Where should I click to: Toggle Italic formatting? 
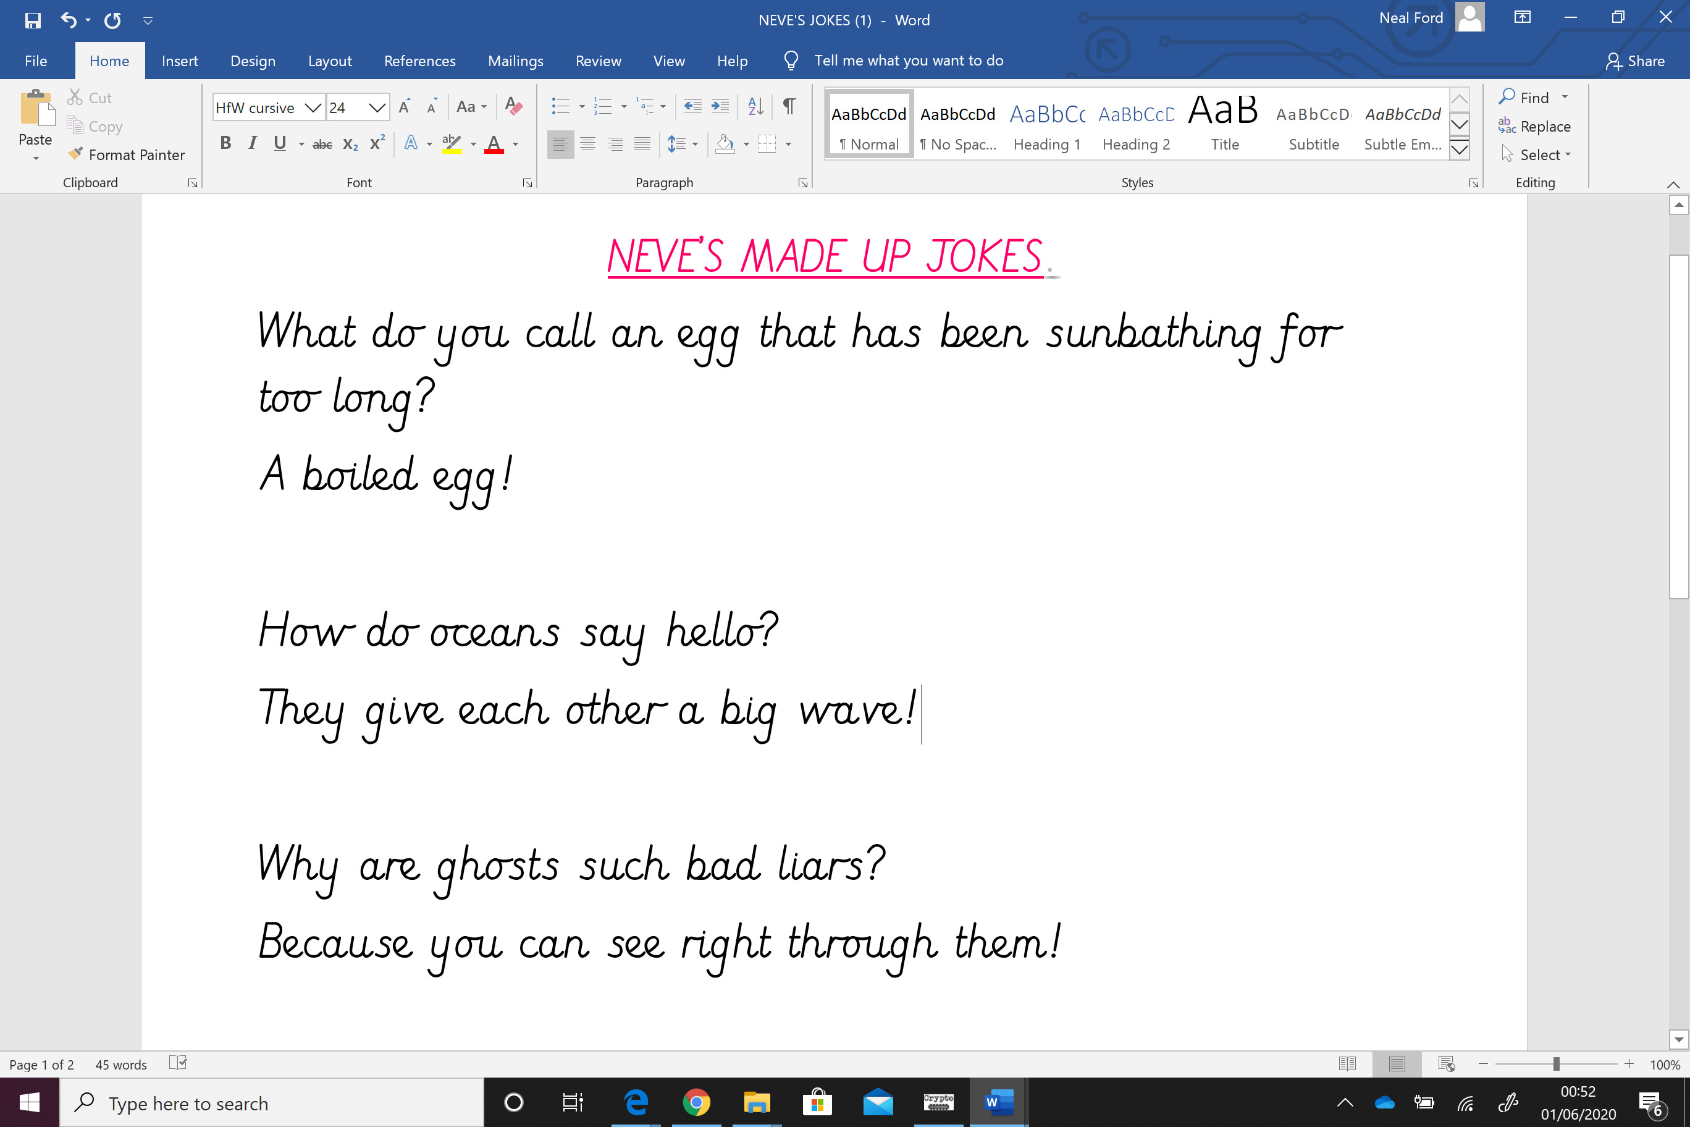252,143
